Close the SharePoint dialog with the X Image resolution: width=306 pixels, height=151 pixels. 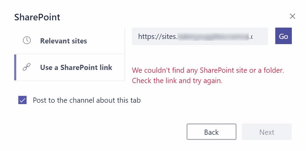click(292, 16)
